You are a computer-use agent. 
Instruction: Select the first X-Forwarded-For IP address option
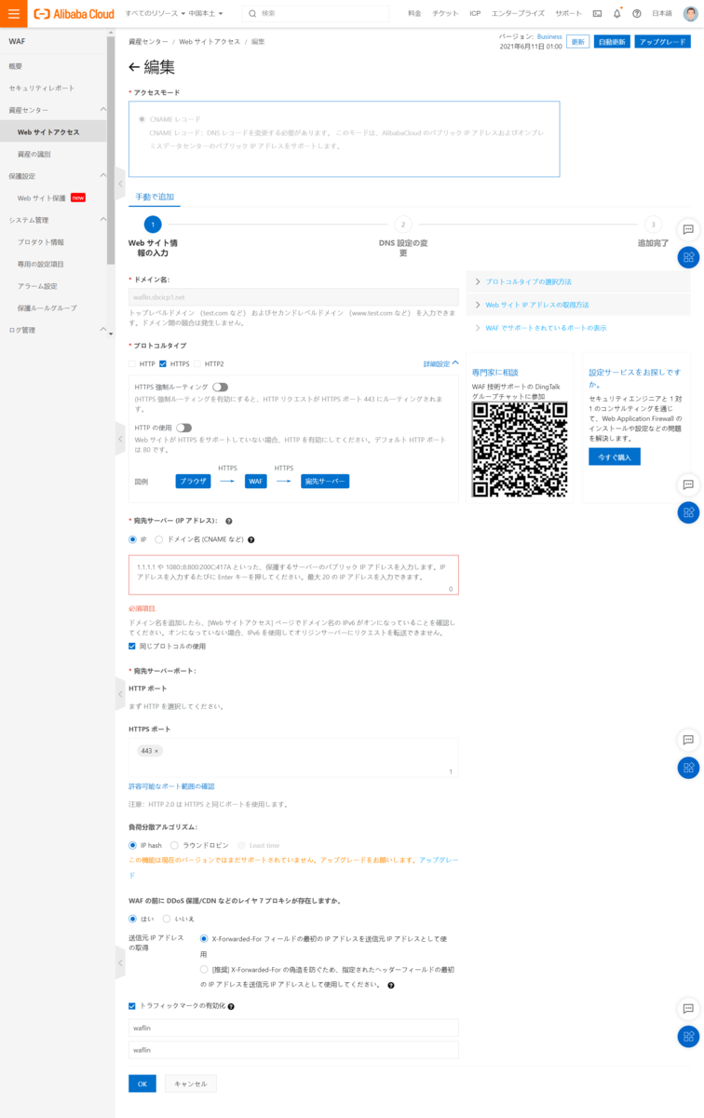(x=204, y=939)
